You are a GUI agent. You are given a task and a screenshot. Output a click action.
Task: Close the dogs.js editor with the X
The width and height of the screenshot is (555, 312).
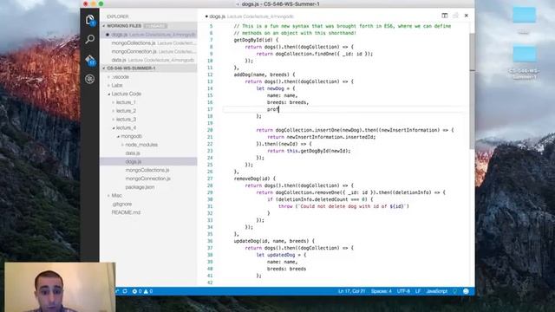[467, 16]
